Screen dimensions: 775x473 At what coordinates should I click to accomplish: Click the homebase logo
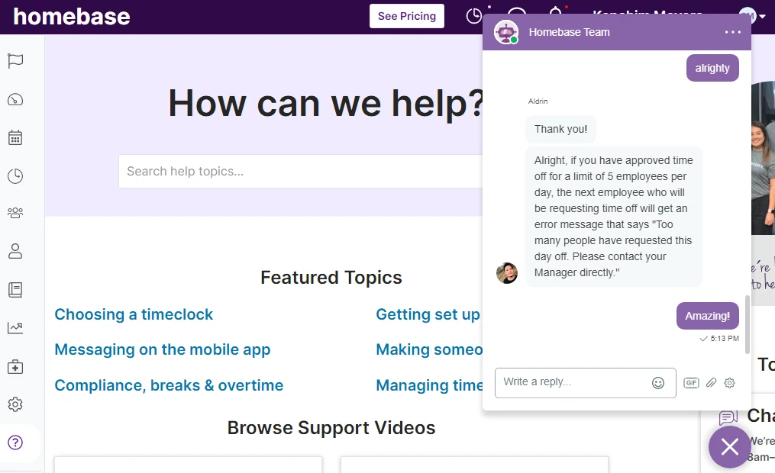(72, 17)
